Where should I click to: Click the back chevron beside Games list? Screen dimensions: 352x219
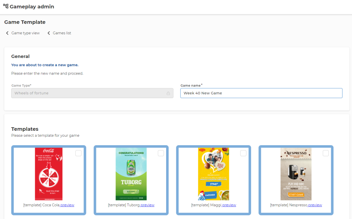coord(49,33)
